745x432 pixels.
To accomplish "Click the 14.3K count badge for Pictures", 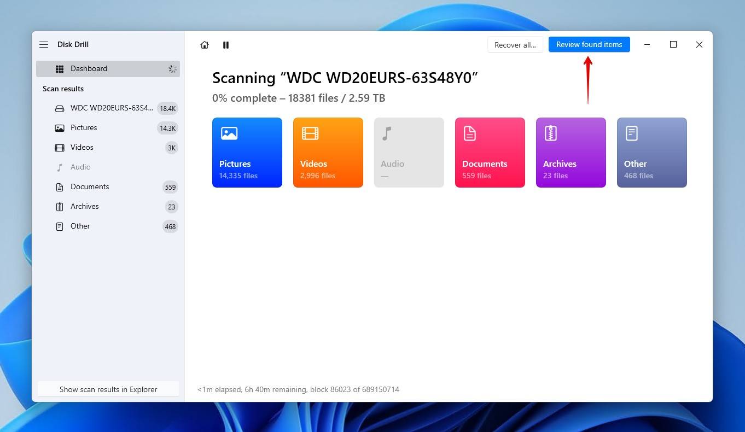I will [167, 129].
